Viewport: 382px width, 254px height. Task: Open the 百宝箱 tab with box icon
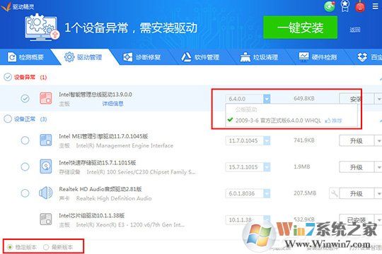(369, 57)
